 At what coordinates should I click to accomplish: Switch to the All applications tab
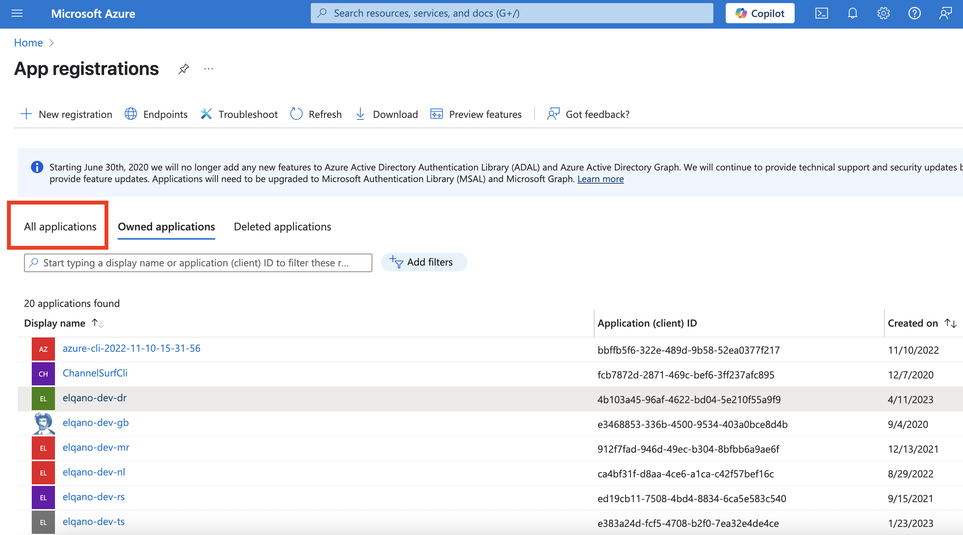tap(60, 227)
